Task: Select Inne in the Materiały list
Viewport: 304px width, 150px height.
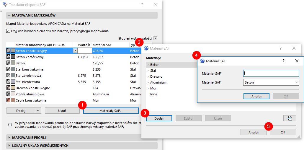Action: 153,94
